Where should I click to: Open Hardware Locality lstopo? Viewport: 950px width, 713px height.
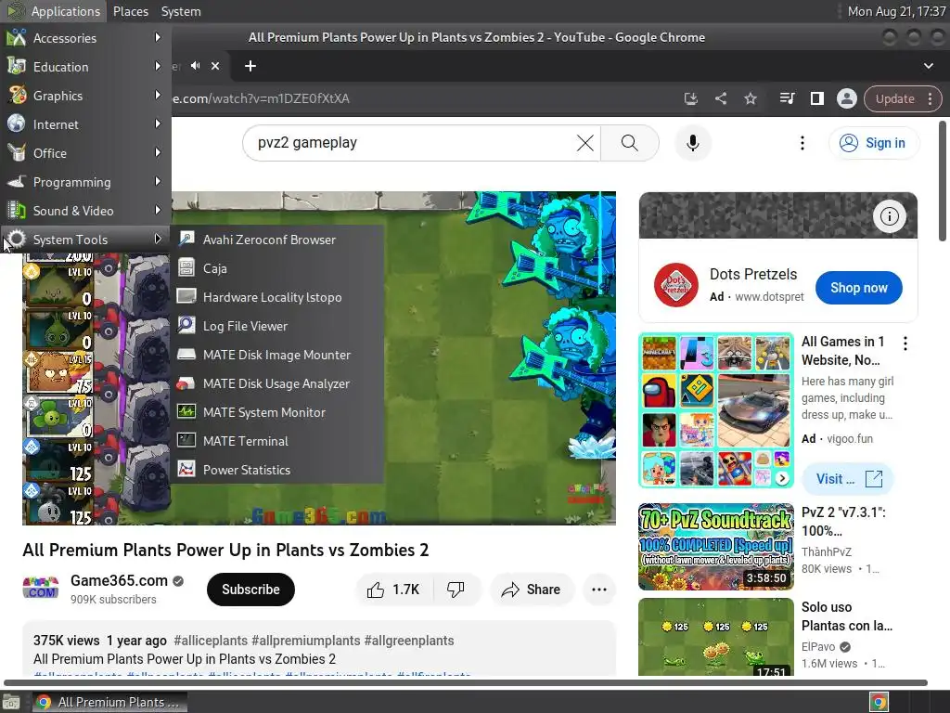[277, 297]
